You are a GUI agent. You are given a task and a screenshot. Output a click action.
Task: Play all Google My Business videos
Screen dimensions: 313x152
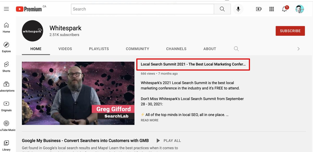pyautogui.click(x=168, y=141)
